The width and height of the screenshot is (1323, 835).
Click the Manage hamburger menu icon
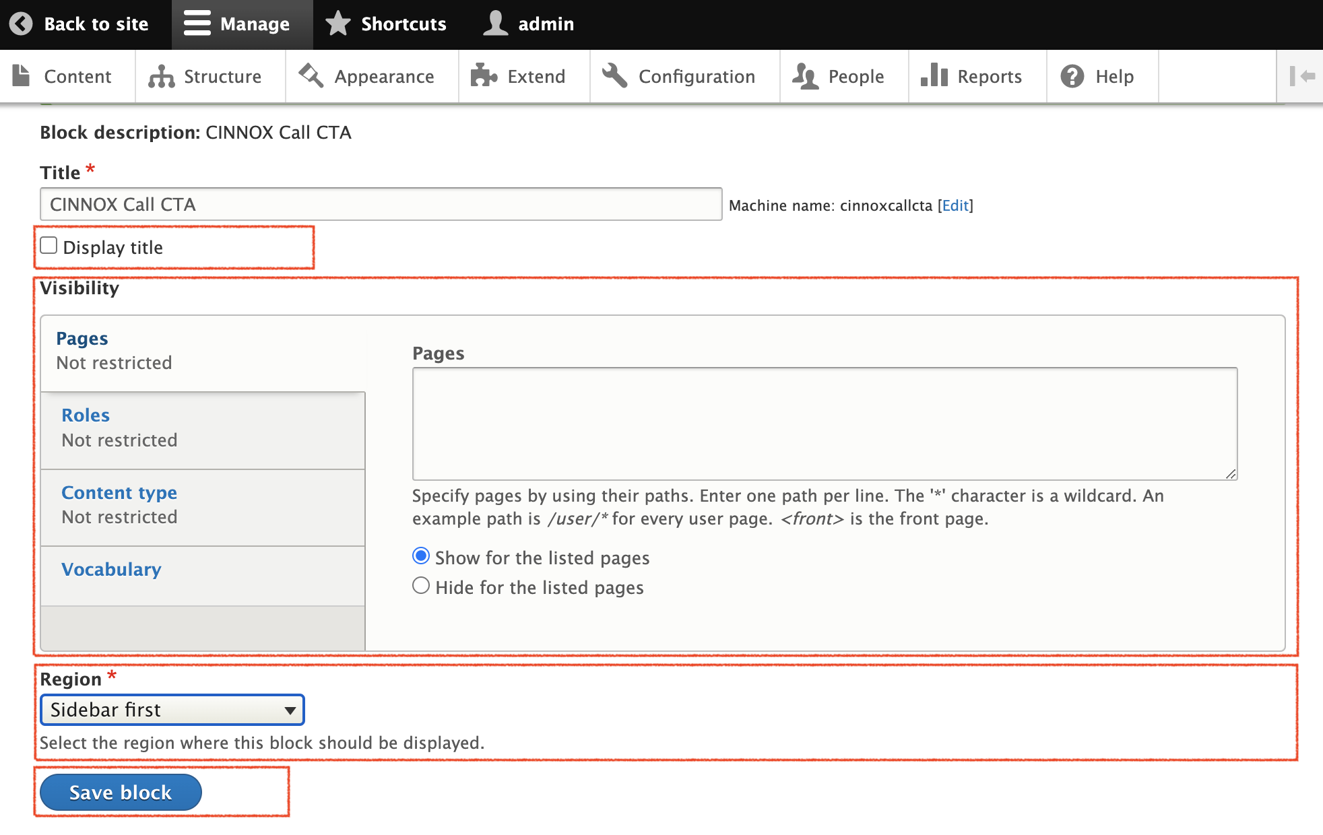pyautogui.click(x=197, y=24)
